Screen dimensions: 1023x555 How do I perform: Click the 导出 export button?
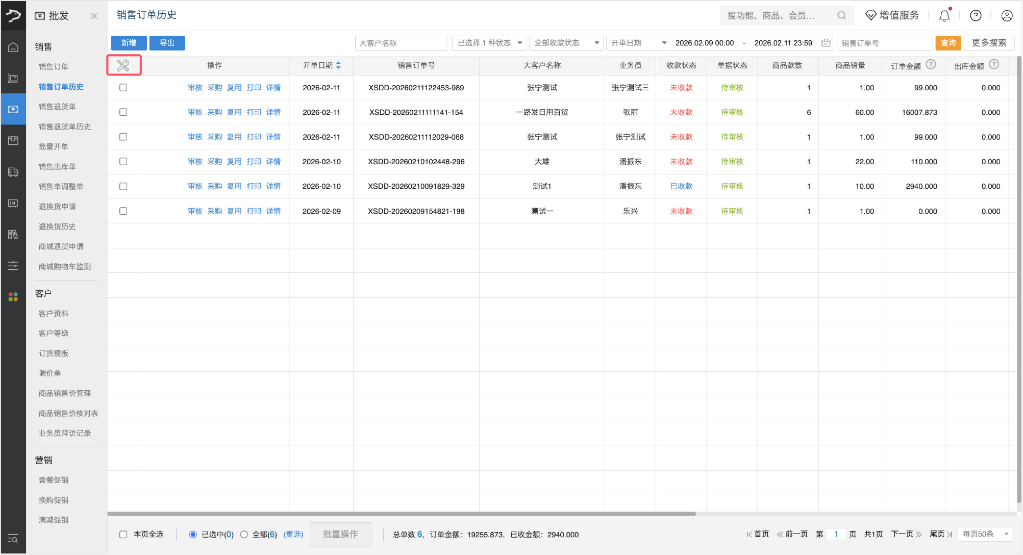[x=167, y=43]
